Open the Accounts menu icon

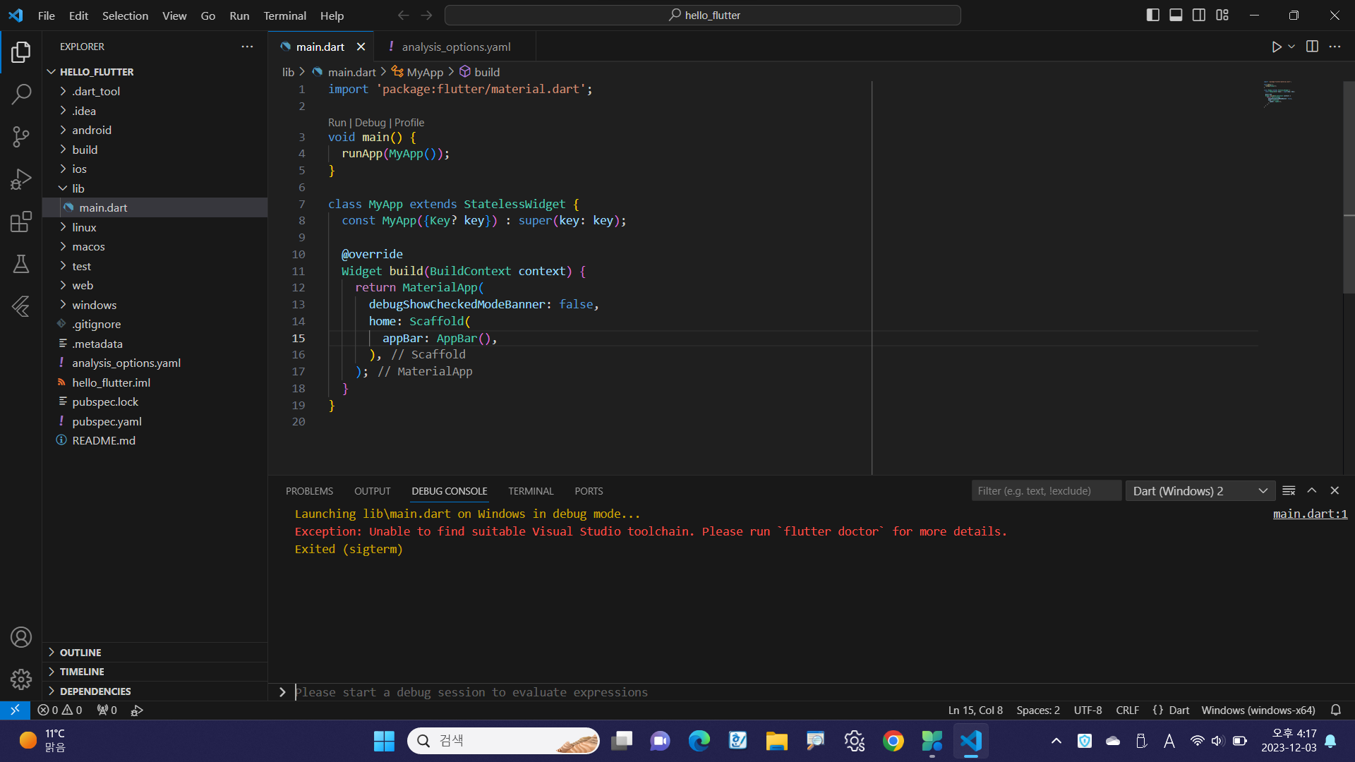click(21, 637)
